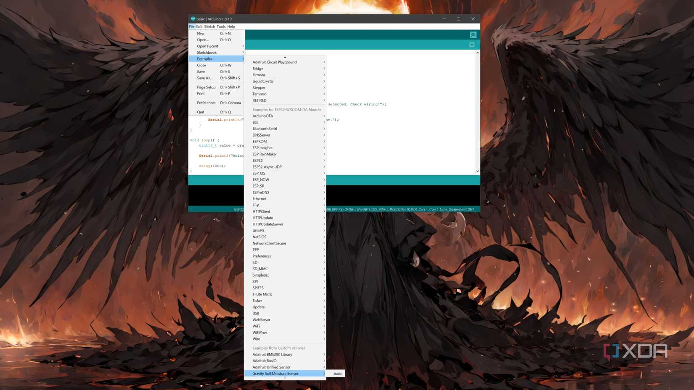Open the LittleFS examples
694x390 pixels.
[x=285, y=231]
